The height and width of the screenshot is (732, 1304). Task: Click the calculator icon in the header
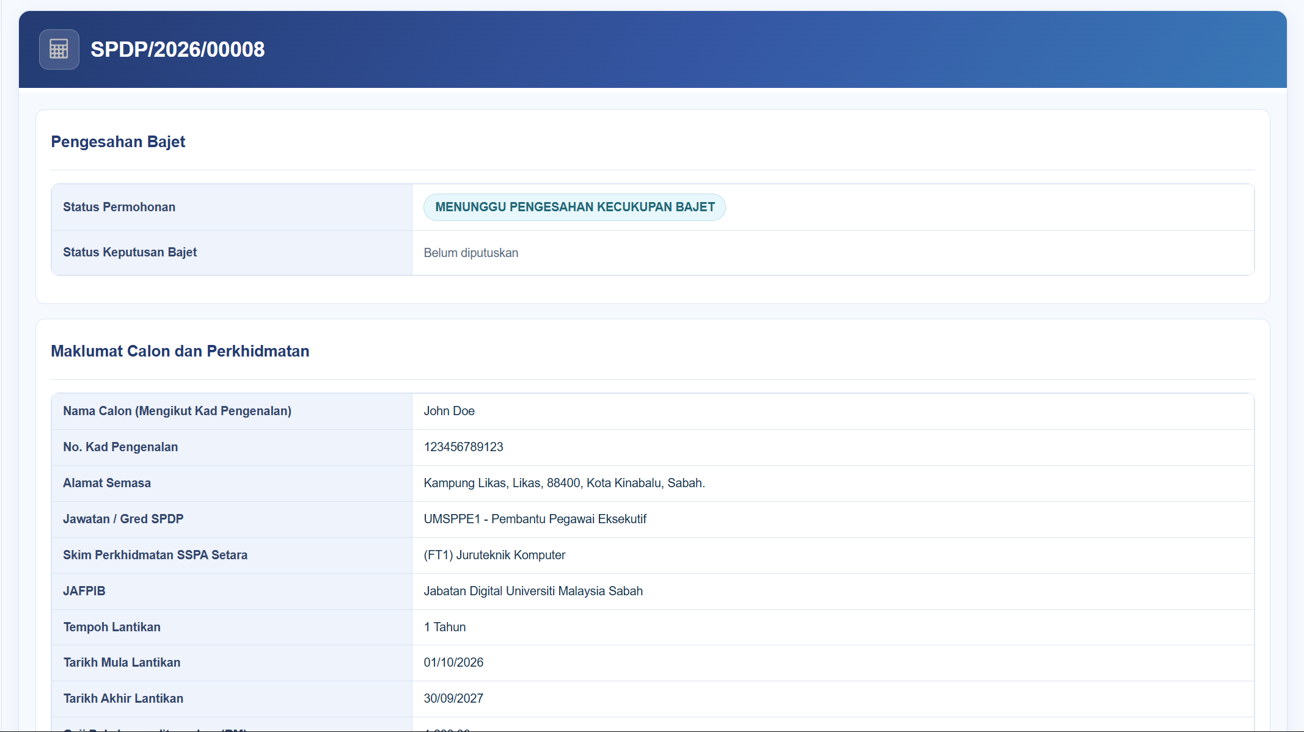click(59, 49)
